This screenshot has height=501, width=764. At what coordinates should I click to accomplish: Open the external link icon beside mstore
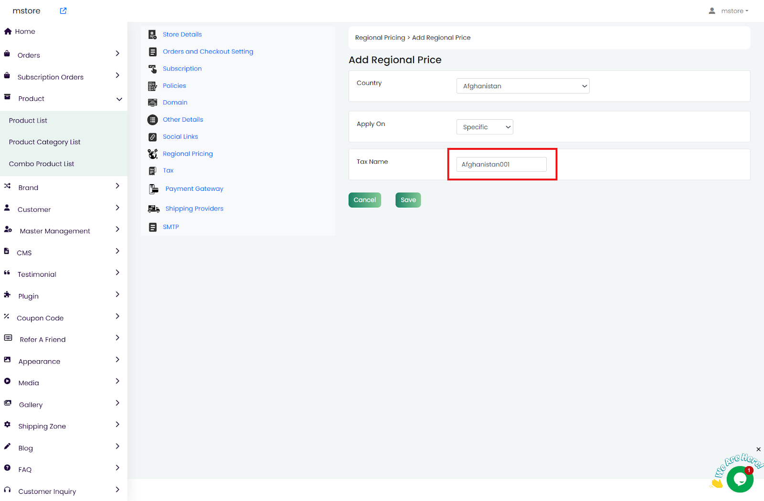pyautogui.click(x=63, y=11)
